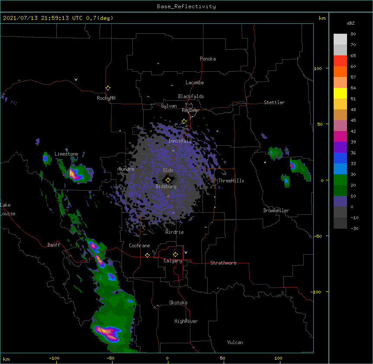Click the Ponoka label
The height and width of the screenshot is (364, 373).
pyautogui.click(x=208, y=59)
